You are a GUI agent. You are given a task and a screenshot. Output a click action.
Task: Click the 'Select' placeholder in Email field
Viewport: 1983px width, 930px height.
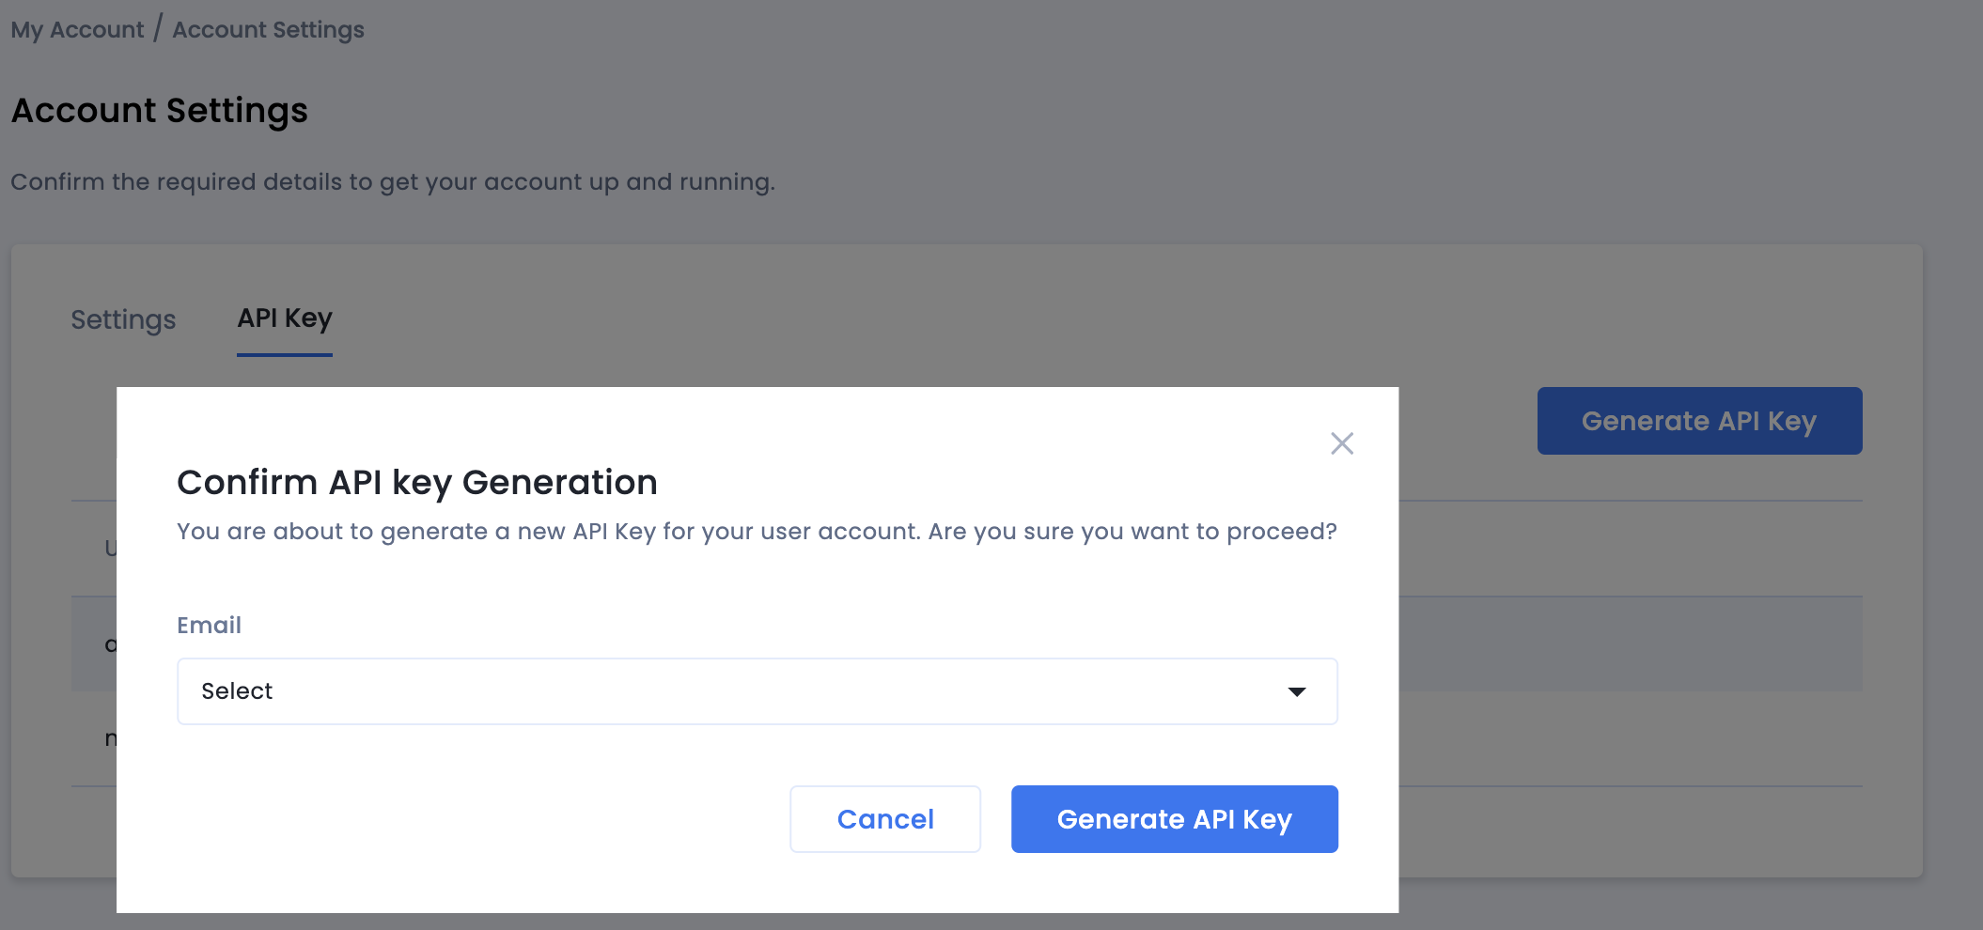[x=237, y=691]
